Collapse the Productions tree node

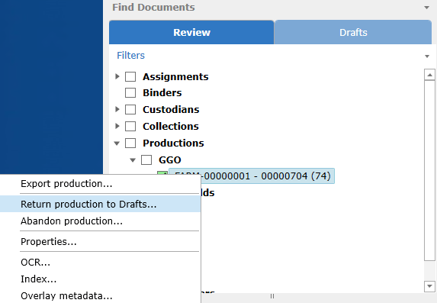[117, 143]
